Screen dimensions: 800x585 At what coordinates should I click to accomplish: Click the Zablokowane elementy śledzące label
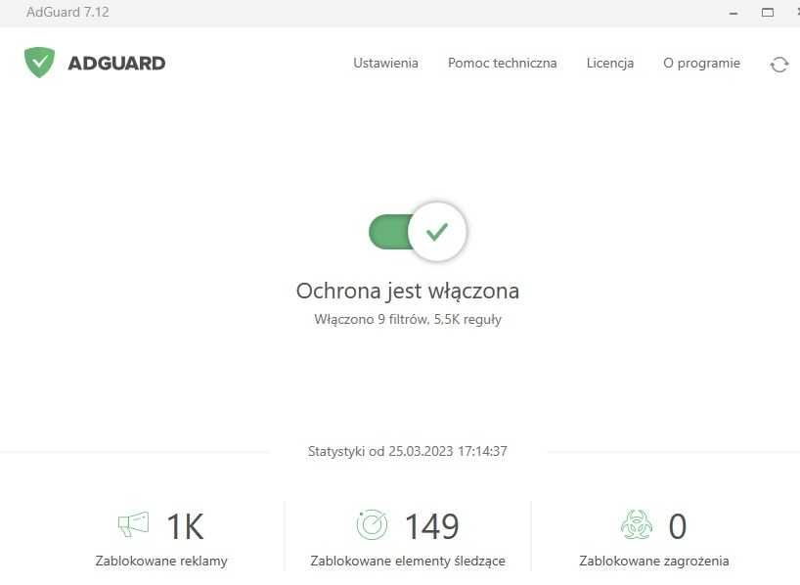pyautogui.click(x=408, y=561)
